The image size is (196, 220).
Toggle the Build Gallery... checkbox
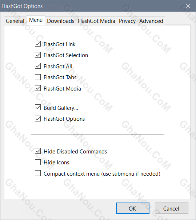[x=38, y=108]
